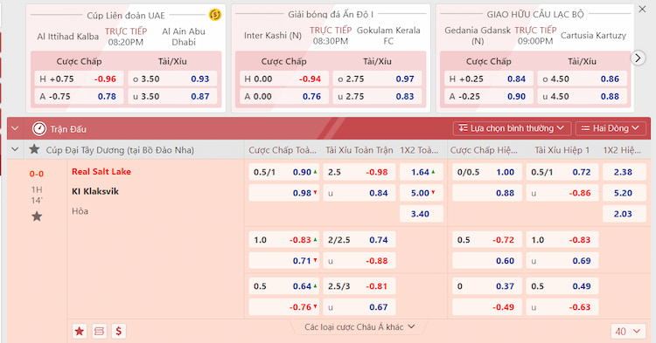Pick under 3.50 at 0.87 odds
Screen dimensions: 656x343
[x=172, y=96]
